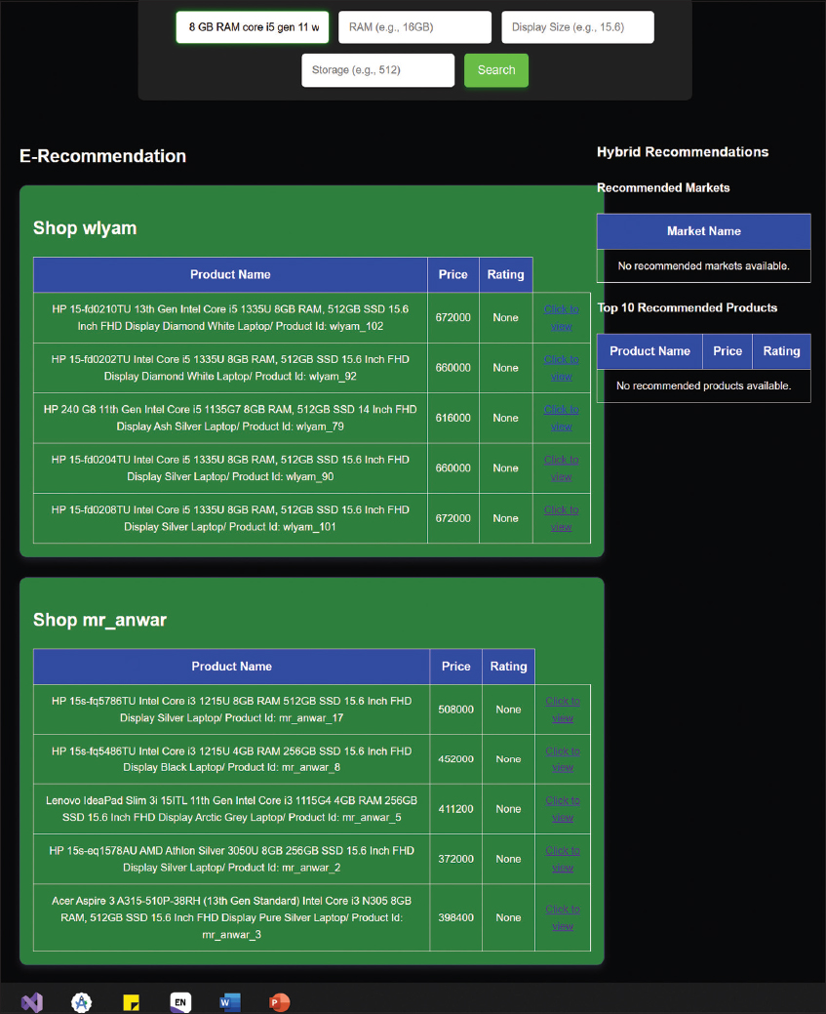This screenshot has height=1014, width=826.
Task: Open Visual Studio from the taskbar
Action: 31,1001
